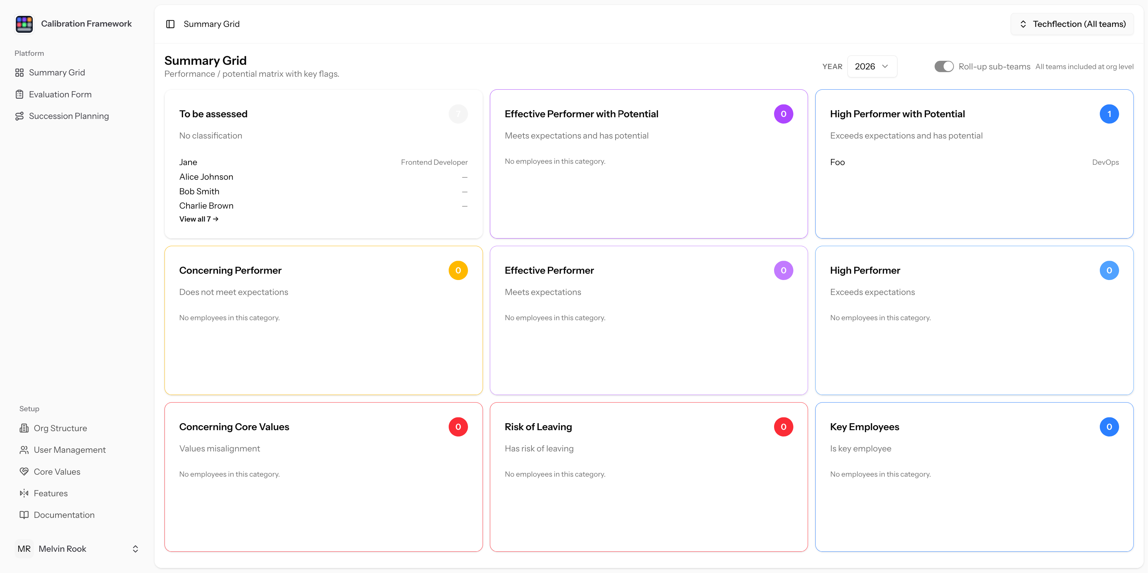This screenshot has width=1148, height=573.
Task: Open the Techflection (All teams) team switcher
Action: click(1072, 24)
